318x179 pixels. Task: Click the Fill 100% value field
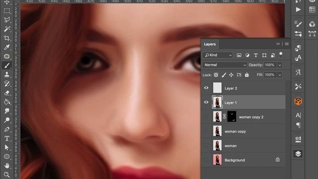(x=270, y=75)
